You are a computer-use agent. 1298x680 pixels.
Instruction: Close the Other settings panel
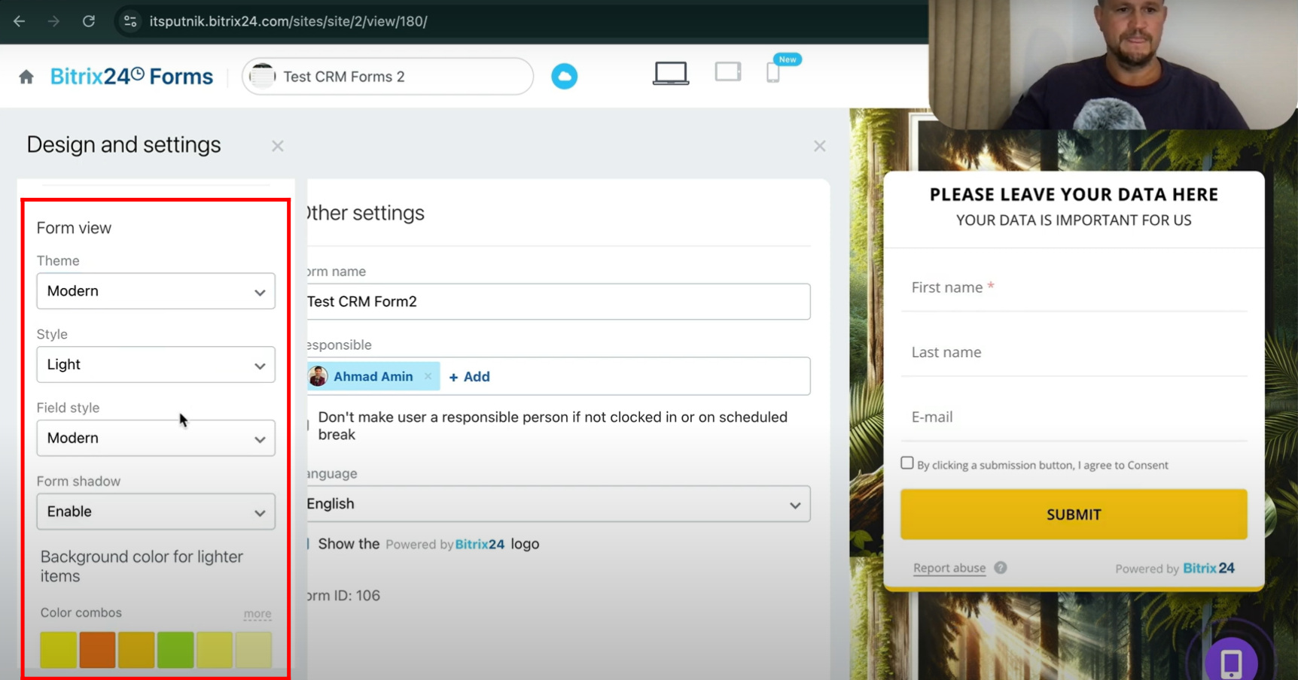(x=820, y=146)
